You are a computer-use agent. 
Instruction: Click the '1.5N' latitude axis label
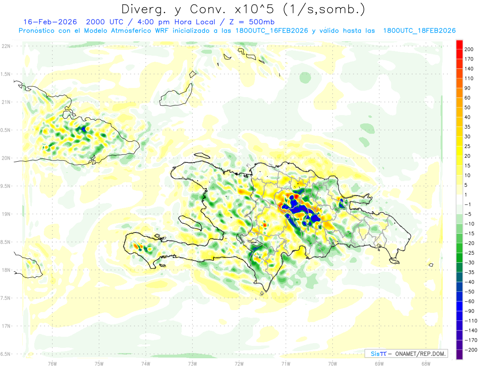pos(6,74)
